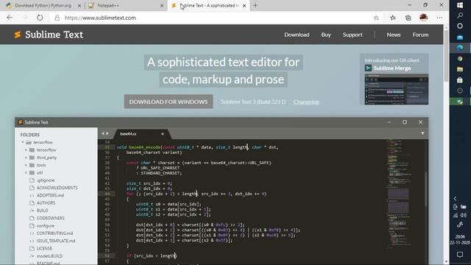
Task: Click the browser page vertical scrollbar
Action: pos(446,56)
